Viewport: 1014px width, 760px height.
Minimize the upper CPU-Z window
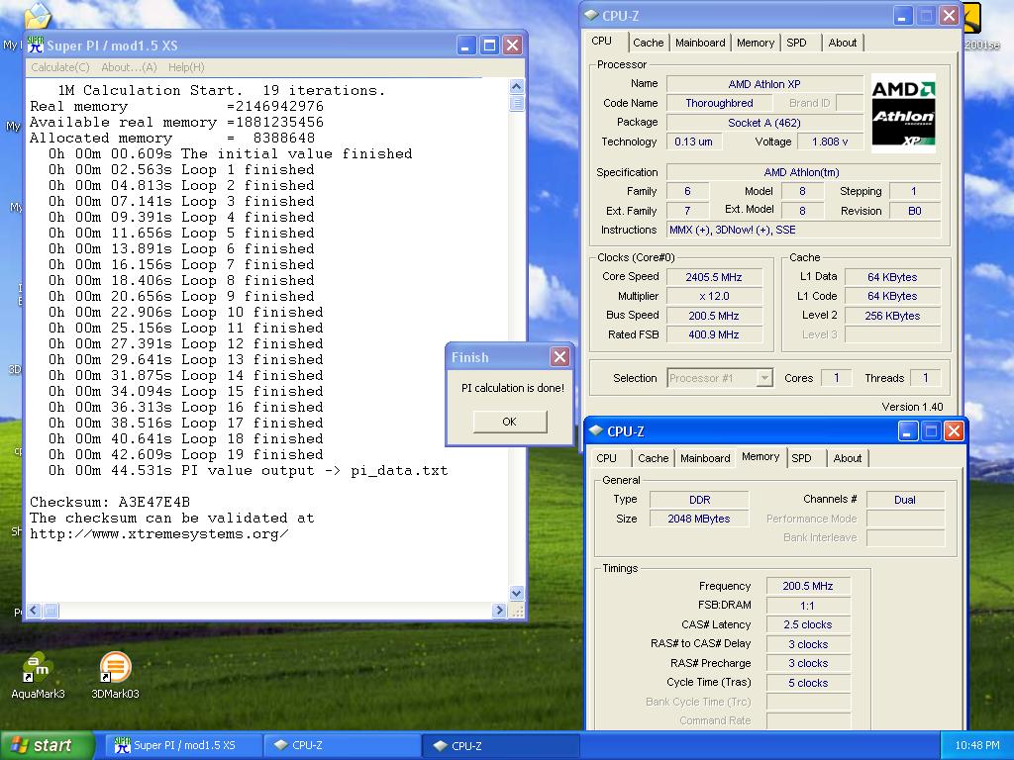pyautogui.click(x=903, y=16)
